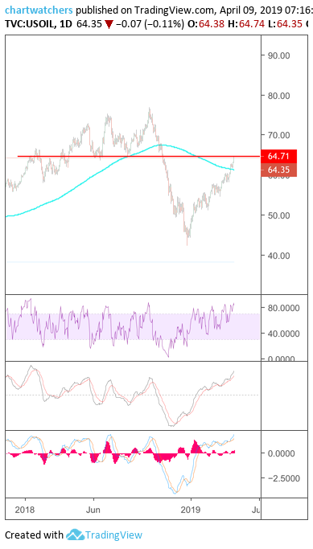The width and height of the screenshot is (313, 549).
Task: Click the L:64.35 low value
Action: pos(286,24)
